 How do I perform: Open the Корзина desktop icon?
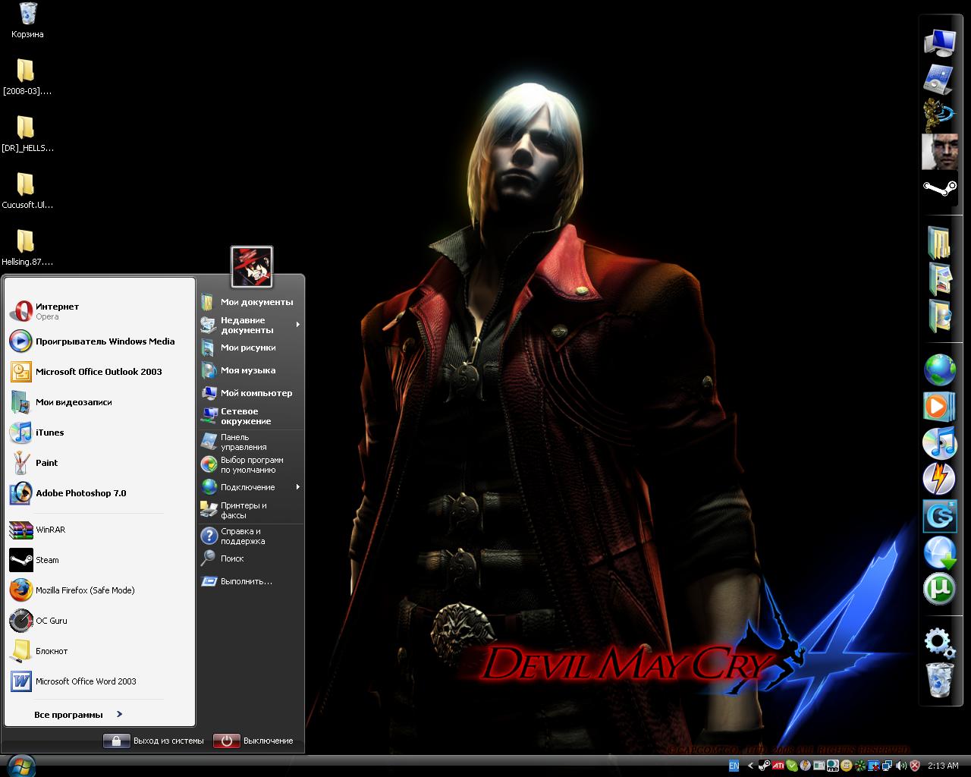click(x=27, y=20)
